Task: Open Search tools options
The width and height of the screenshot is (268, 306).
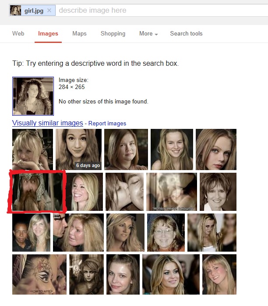Action: click(x=186, y=33)
